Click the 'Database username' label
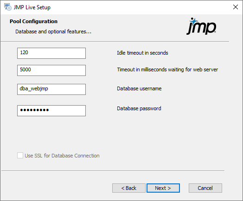Viewport: 243px width, 201px height. 139,88
